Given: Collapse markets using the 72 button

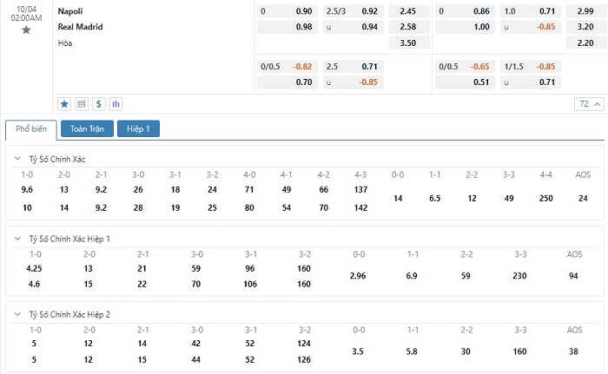Looking at the screenshot, I should [x=588, y=104].
